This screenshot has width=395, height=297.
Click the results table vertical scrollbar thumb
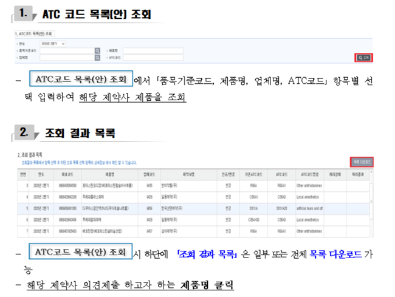pyautogui.click(x=371, y=202)
